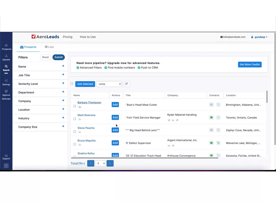
Task: Click Ryder Material Handling company LinkedIn icon
Action: click(173, 120)
